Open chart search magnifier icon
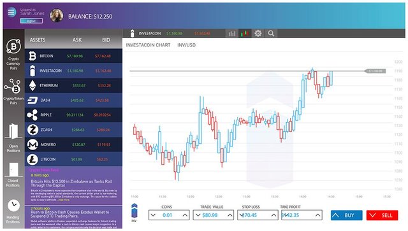This screenshot has height=231, width=408. coord(271,34)
